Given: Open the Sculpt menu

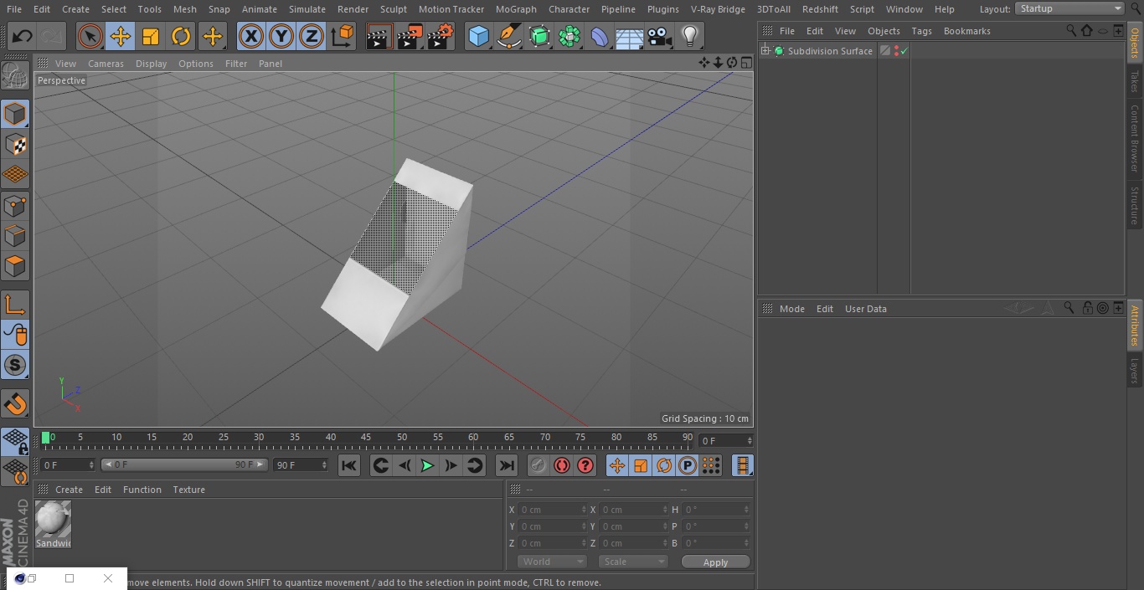Looking at the screenshot, I should coord(393,9).
